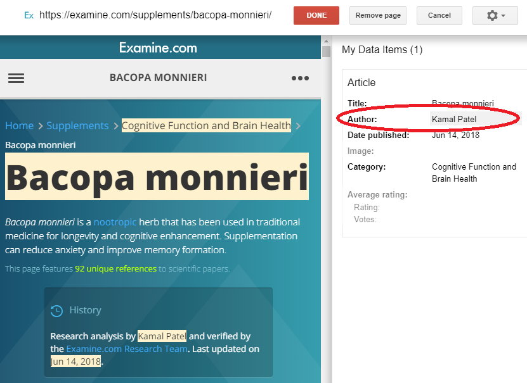Open the hamburger menu icon
This screenshot has width=527, height=383.
(16, 78)
